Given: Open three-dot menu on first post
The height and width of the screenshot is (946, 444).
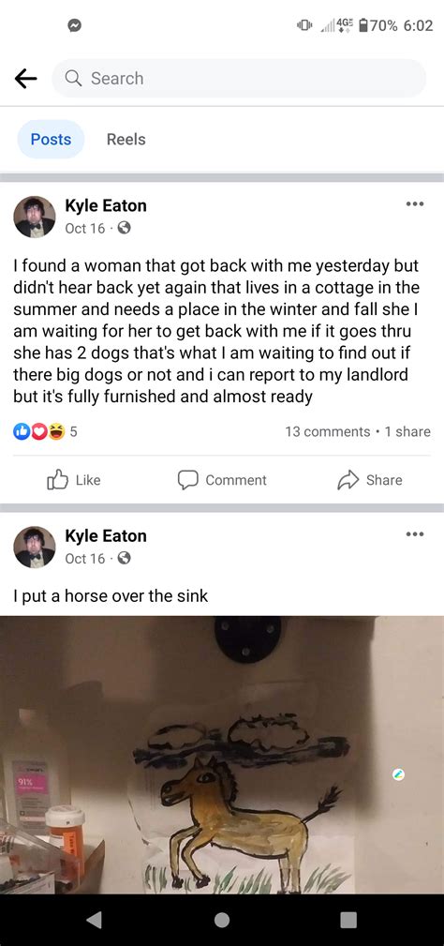Looking at the screenshot, I should coord(414,204).
